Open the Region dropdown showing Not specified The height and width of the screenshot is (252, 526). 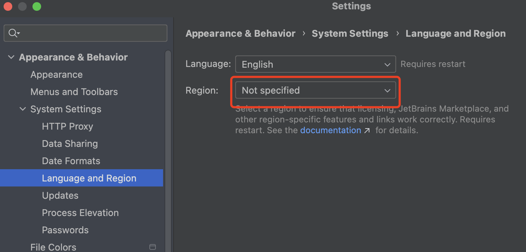tap(316, 90)
